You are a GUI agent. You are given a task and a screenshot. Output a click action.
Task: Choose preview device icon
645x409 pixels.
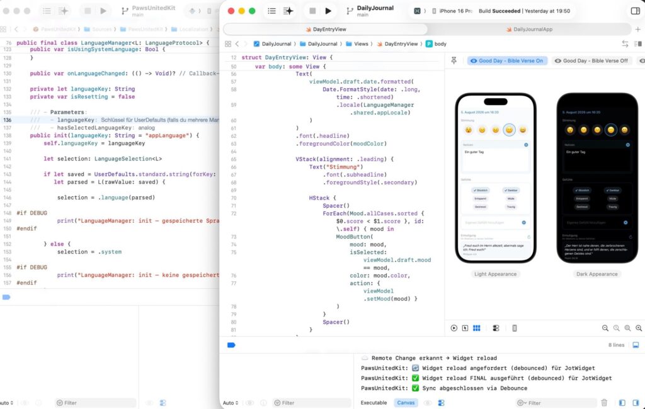(514, 328)
